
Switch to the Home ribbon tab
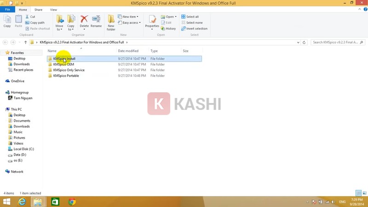click(x=23, y=10)
